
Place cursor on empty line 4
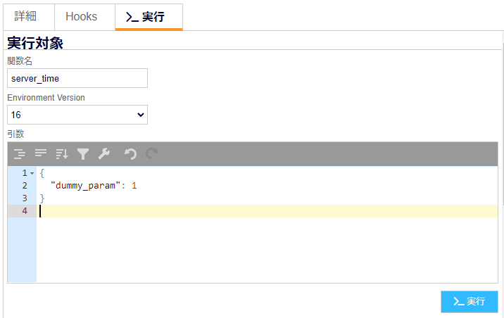coord(267,211)
